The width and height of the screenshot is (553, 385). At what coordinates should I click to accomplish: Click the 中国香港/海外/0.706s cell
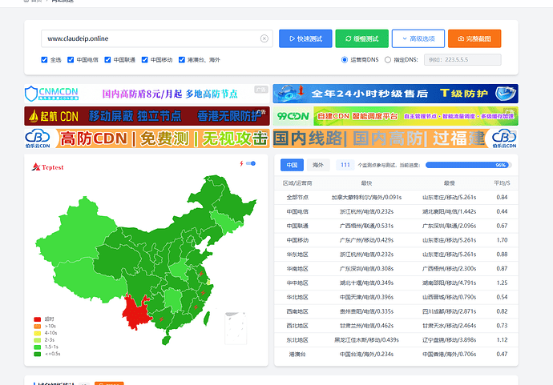pos(449,355)
